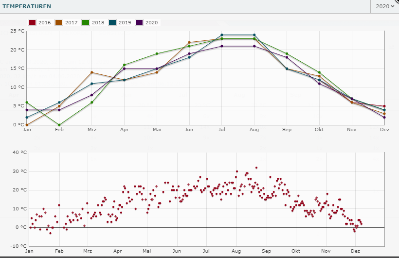Viewport: 399px width, 258px height.
Task: Select 2018 September point at 19 °C
Action: coord(287,53)
